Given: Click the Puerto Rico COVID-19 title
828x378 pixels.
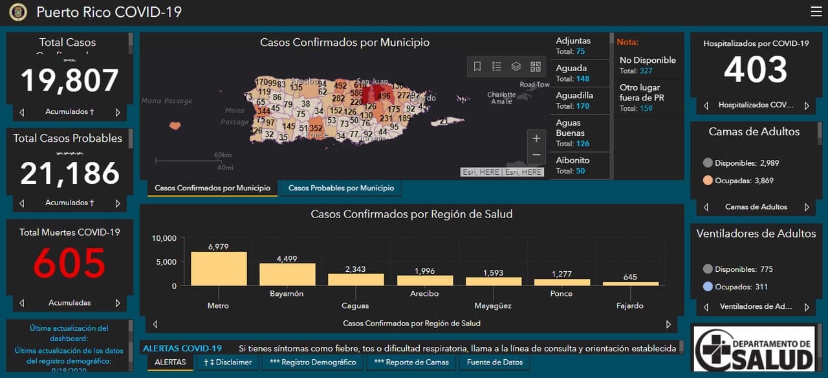Looking at the screenshot, I should pos(109,12).
